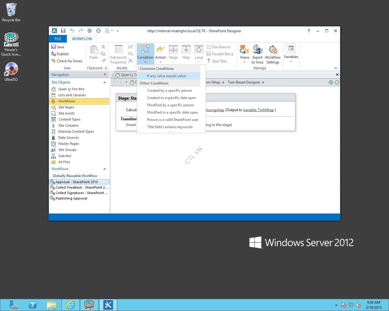
Task: Collapse the Site Objects section
Action: [x=105, y=82]
